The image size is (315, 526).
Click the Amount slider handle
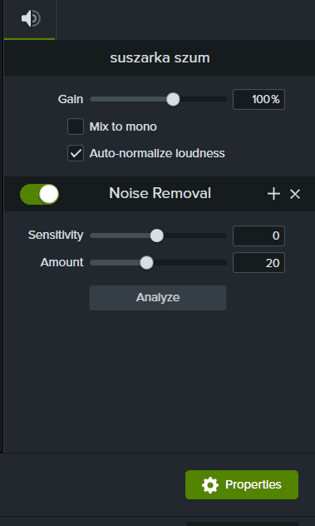click(146, 262)
